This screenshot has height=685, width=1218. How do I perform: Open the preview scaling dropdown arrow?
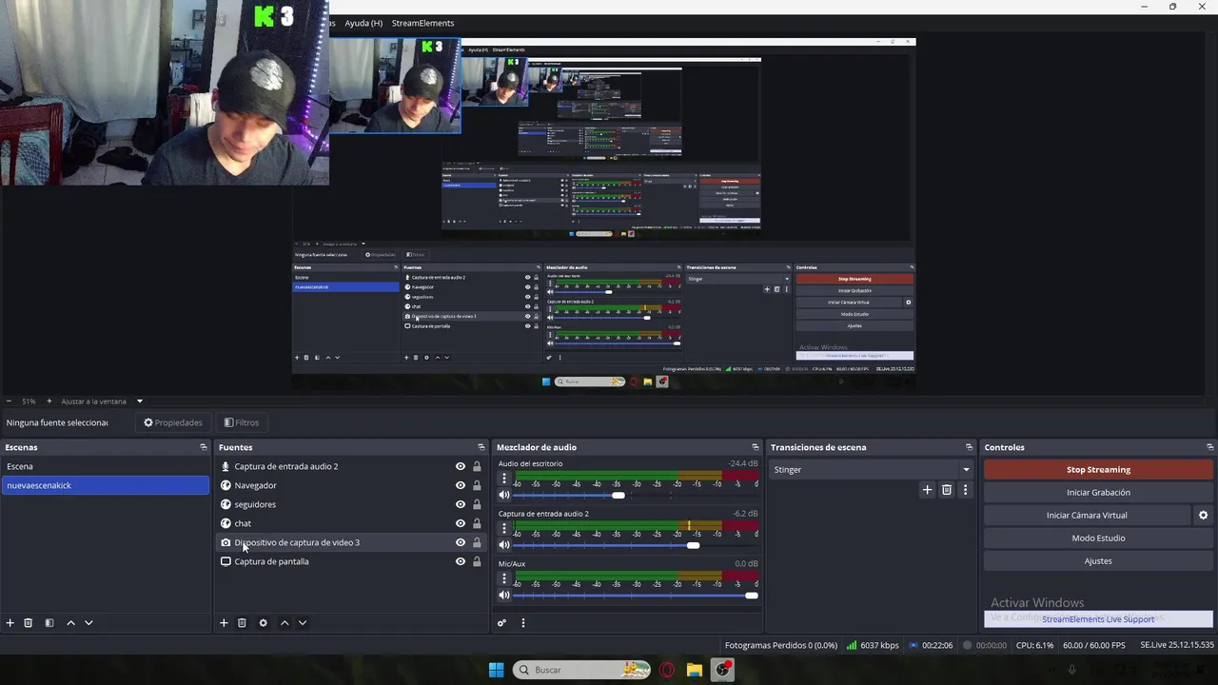point(139,401)
